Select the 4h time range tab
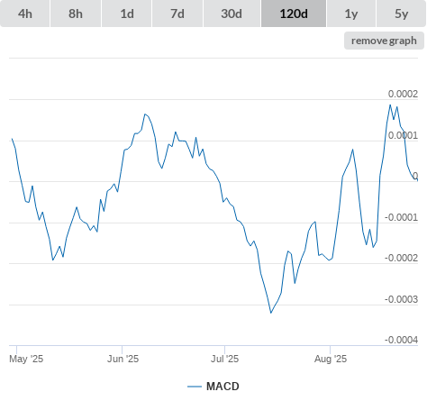 pos(25,14)
